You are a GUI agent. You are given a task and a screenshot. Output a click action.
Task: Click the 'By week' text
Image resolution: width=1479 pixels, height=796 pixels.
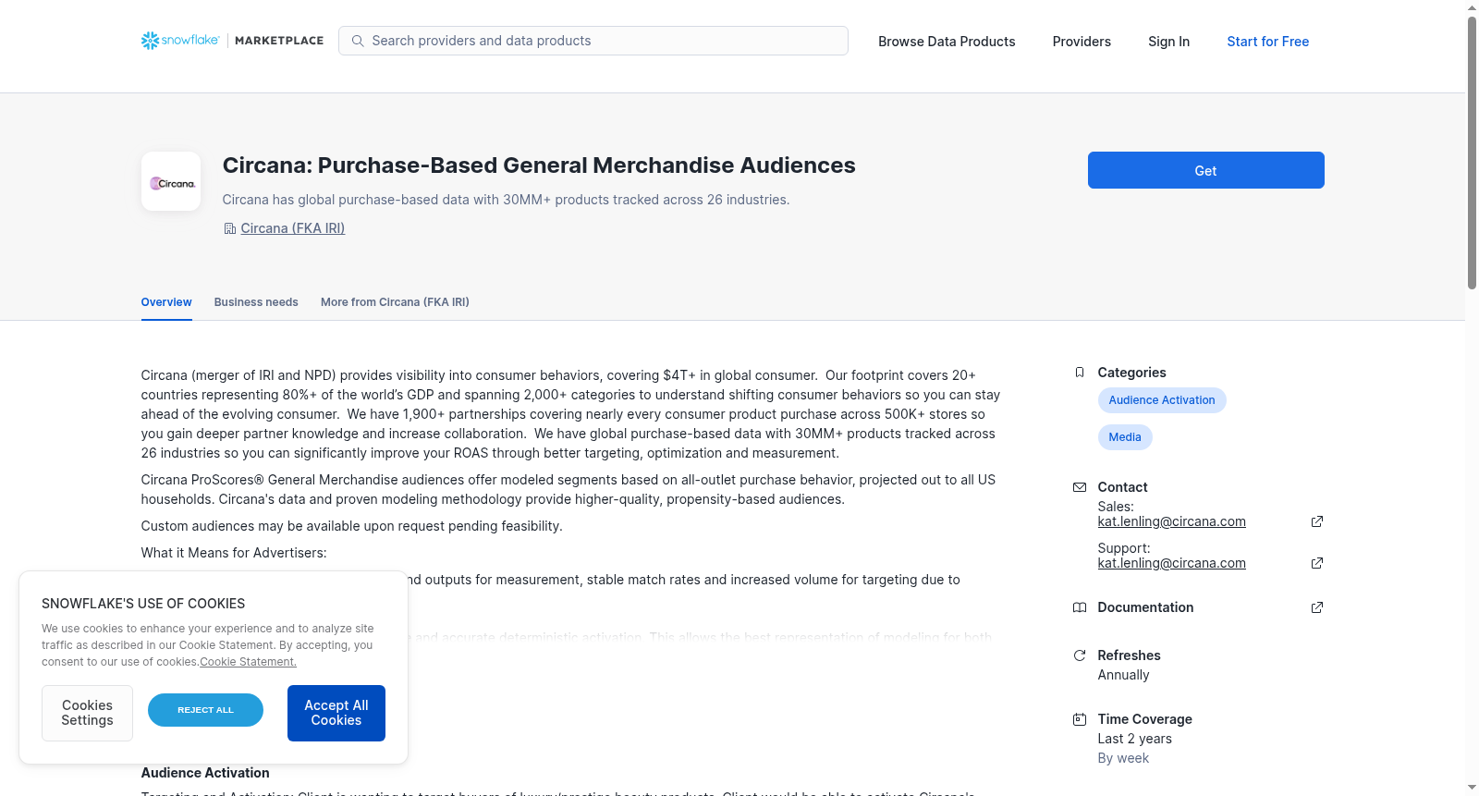[x=1123, y=758]
